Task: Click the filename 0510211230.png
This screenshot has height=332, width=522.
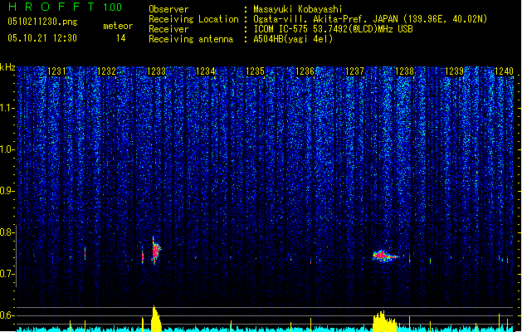Action: coord(42,22)
